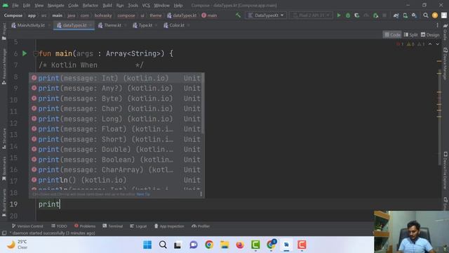This screenshot has width=449, height=253.
Task: Click the completion list scrollbar thumb
Action: point(203,104)
